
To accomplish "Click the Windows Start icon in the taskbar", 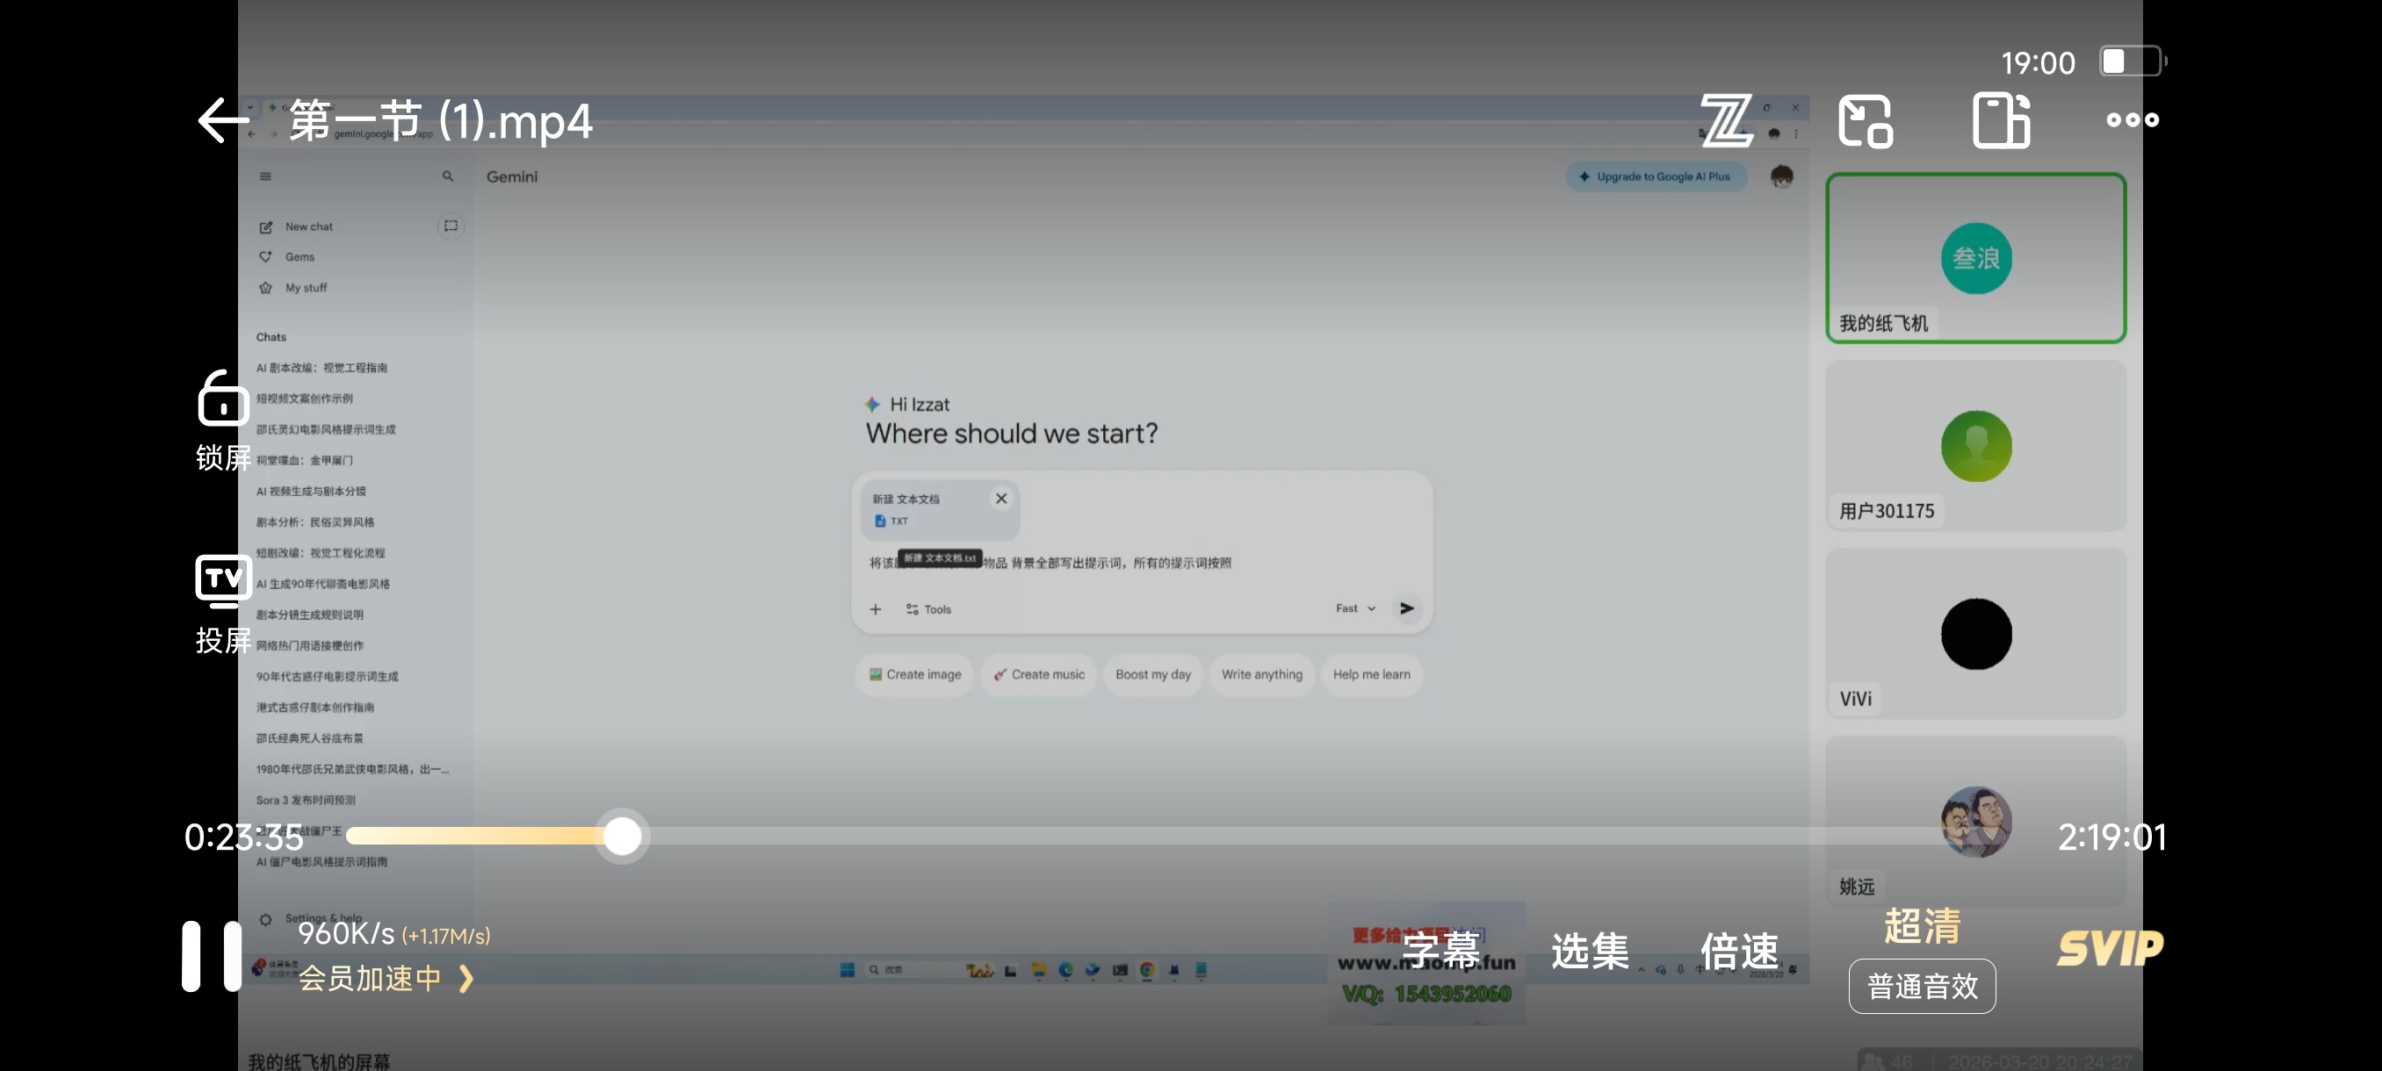I will click(x=846, y=969).
